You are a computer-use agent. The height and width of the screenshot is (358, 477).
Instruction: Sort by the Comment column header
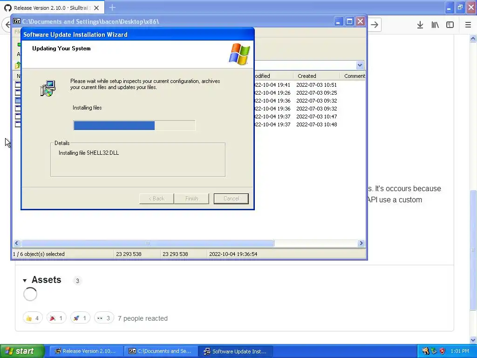[353, 76]
